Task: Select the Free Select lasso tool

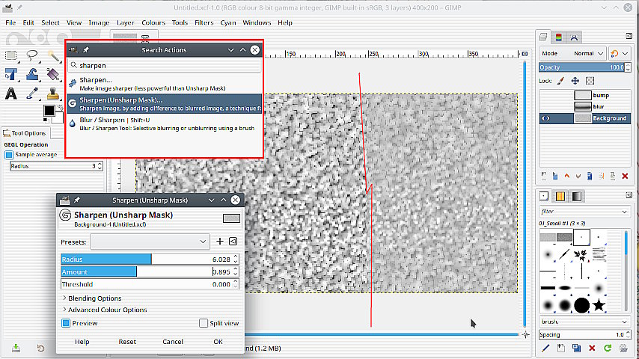Action: (x=31, y=55)
